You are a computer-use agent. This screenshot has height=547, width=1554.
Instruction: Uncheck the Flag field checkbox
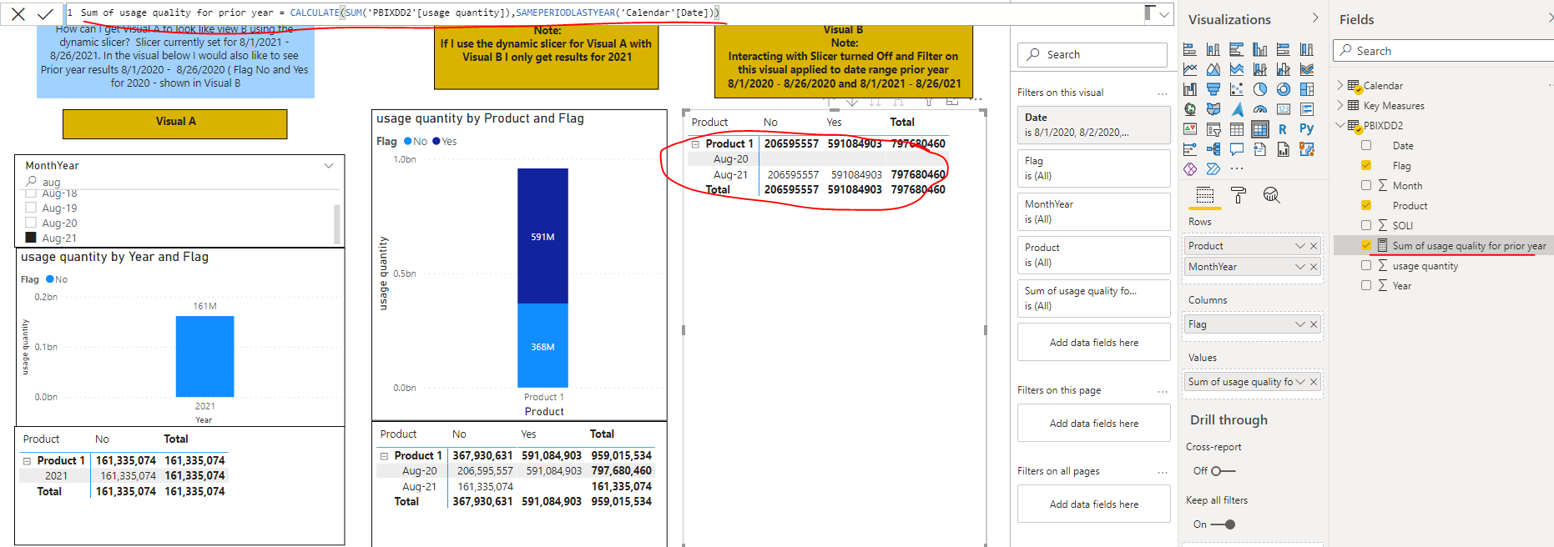(x=1366, y=166)
